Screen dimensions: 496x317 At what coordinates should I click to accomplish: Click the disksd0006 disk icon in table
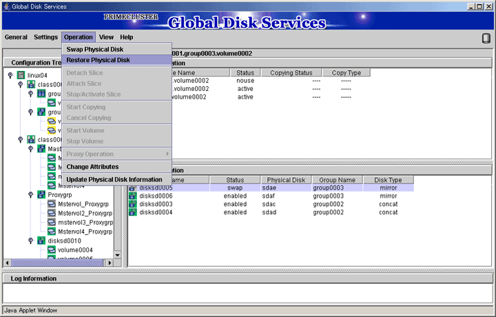(132, 196)
